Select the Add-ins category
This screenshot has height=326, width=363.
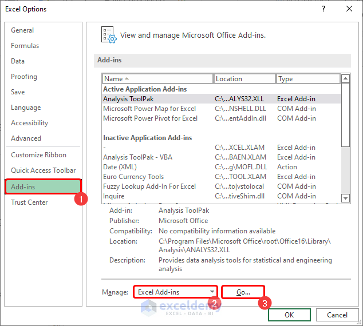point(43,186)
